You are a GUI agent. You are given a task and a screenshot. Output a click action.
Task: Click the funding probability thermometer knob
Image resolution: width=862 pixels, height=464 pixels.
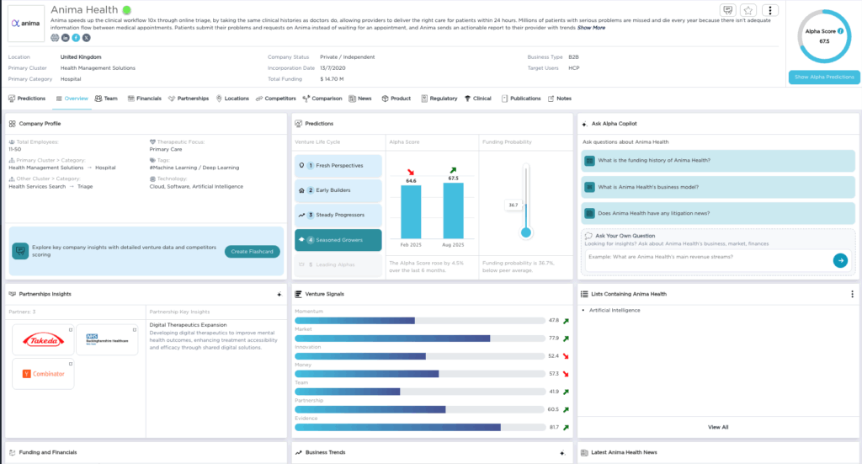[526, 232]
